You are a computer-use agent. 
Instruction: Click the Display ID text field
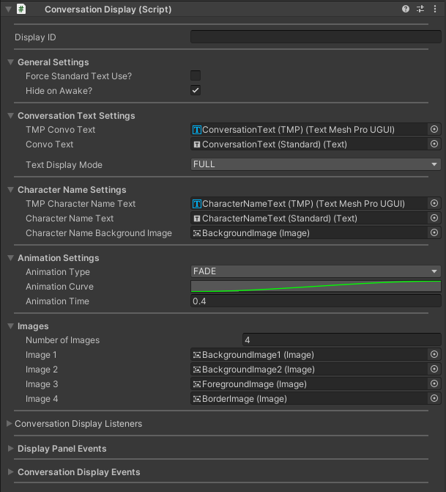(x=316, y=37)
